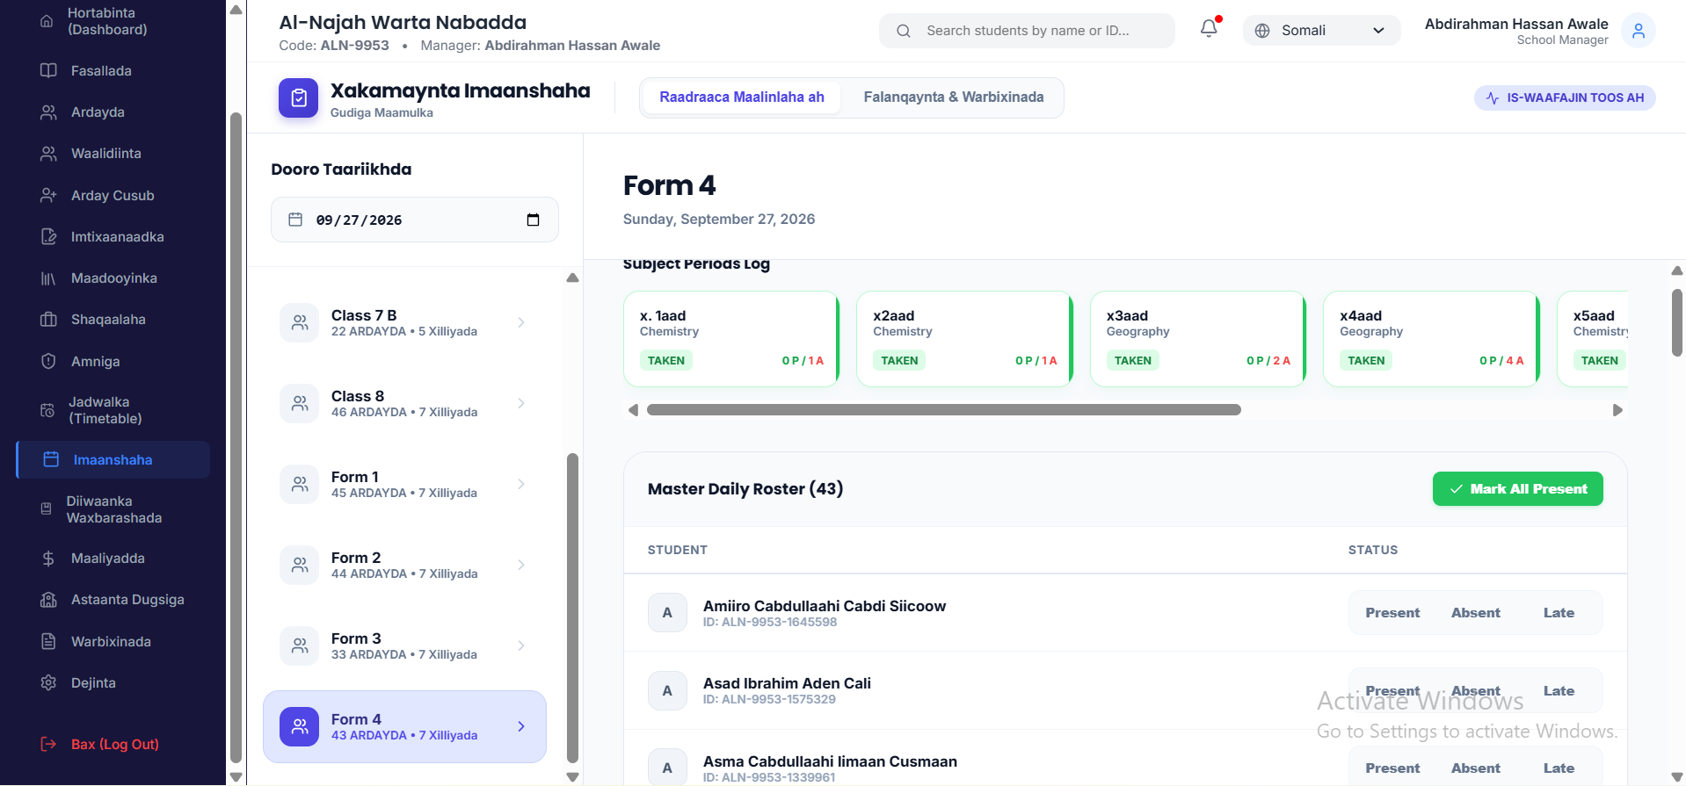Expand the Form 2 chevron
This screenshot has height=786, width=1686.
pyautogui.click(x=521, y=566)
